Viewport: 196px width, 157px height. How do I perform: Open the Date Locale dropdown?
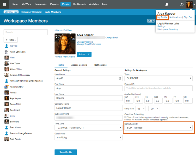[88, 138]
